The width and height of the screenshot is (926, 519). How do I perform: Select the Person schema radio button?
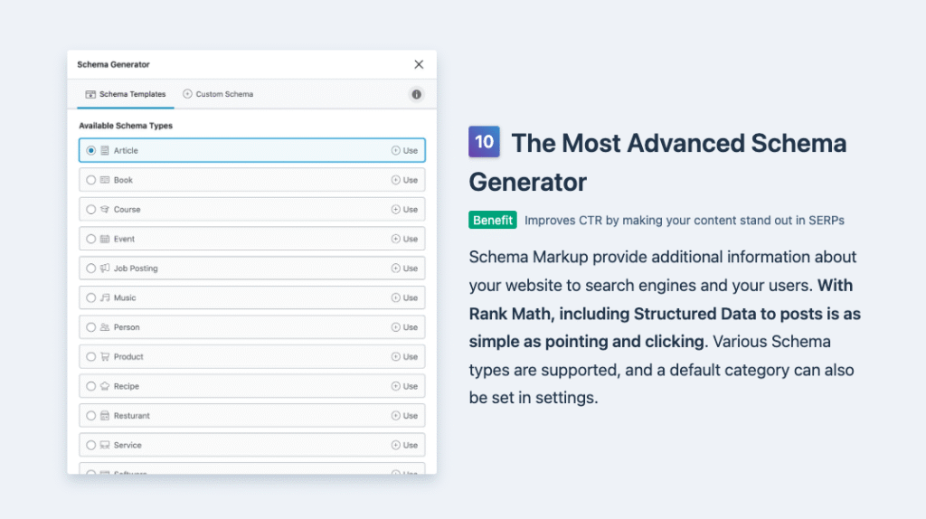(90, 327)
